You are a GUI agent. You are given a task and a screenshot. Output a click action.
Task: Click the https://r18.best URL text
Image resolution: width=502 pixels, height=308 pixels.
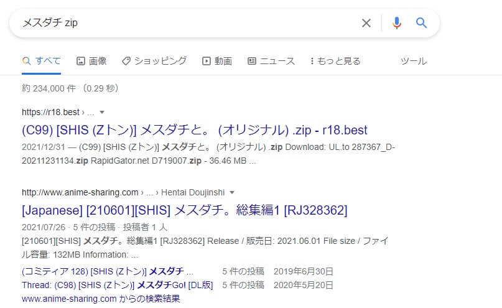pyautogui.click(x=50, y=112)
